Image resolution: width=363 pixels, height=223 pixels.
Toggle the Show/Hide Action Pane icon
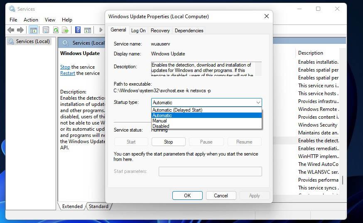(x=88, y=30)
